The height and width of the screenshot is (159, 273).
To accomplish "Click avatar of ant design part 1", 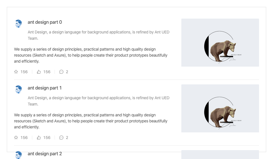I will (x=19, y=89).
